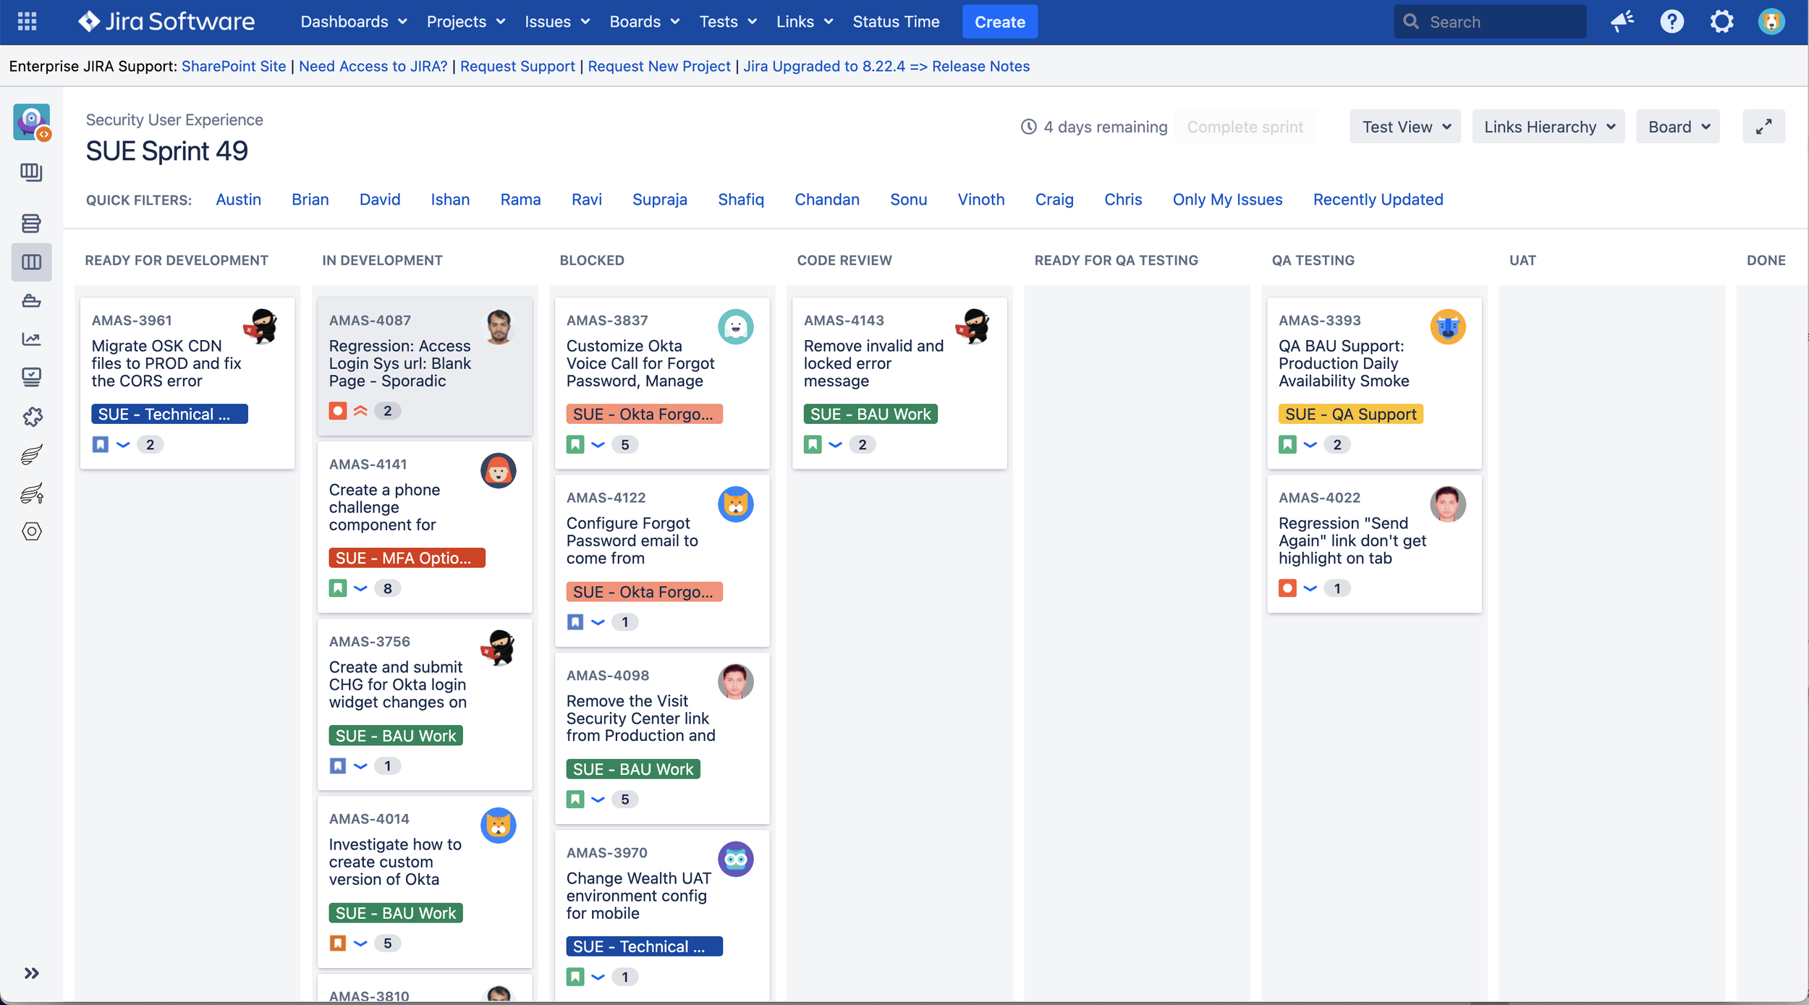Viewport: 1809px width, 1005px height.
Task: Open the app switcher grid icon
Action: point(27,22)
